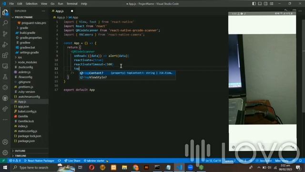Open Windows Start menu

click(5, 168)
